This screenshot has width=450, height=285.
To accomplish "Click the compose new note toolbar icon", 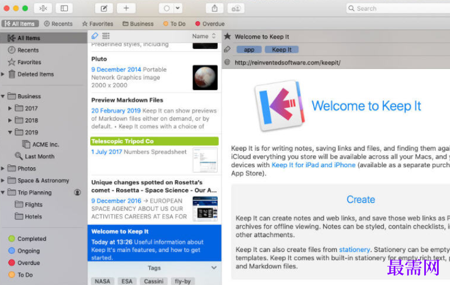I will pyautogui.click(x=104, y=8).
